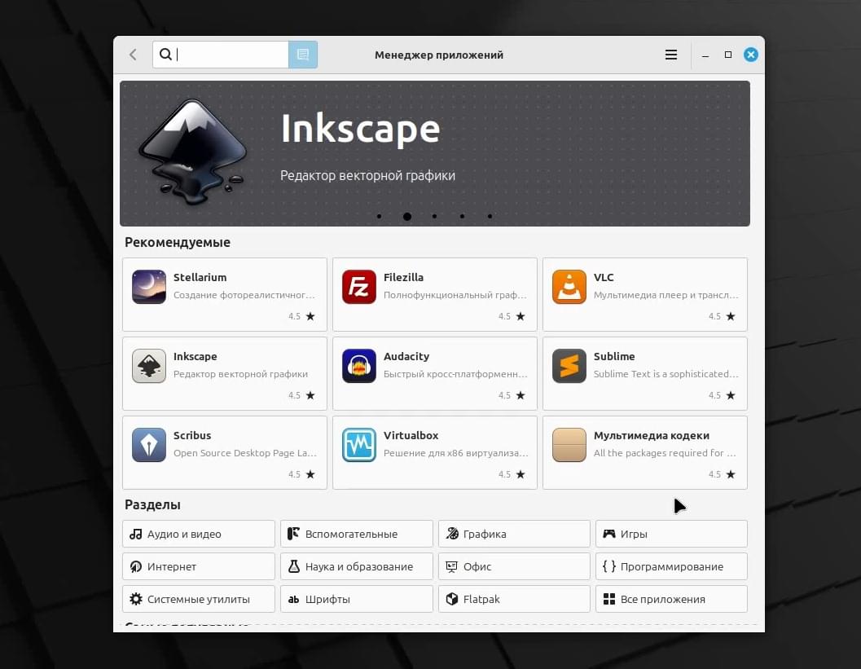Open the Filezilla app entry

click(434, 294)
